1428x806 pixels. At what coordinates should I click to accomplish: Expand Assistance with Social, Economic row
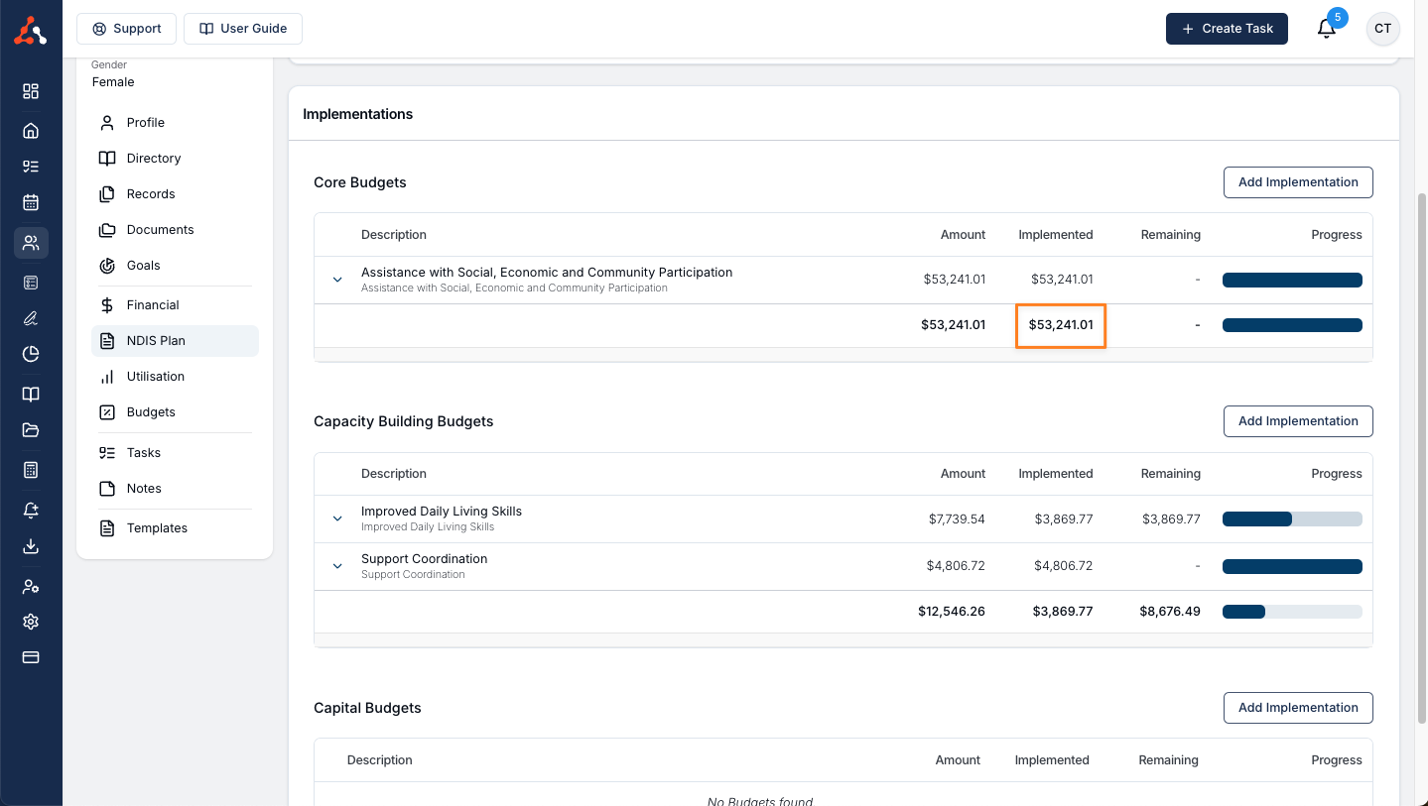[337, 280]
